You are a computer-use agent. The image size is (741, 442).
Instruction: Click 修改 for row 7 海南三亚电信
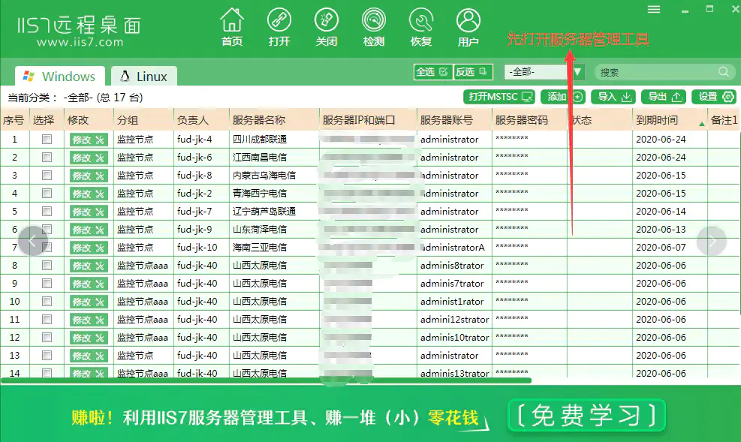89,248
